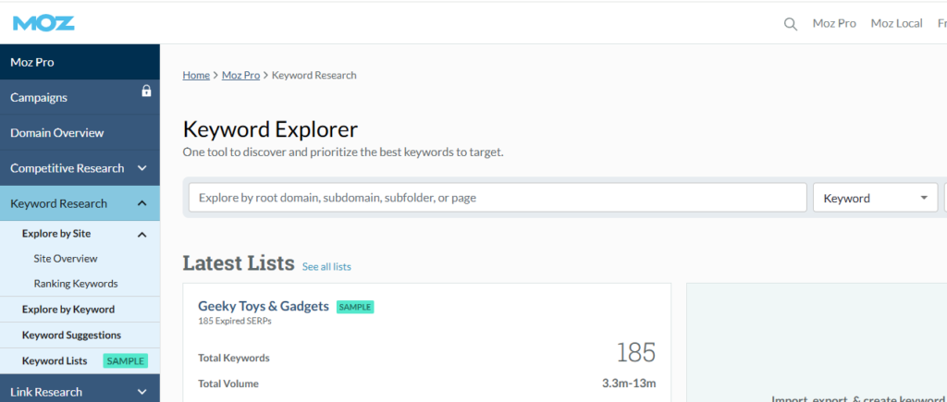The height and width of the screenshot is (402, 947).
Task: Open the Keyword type dropdown
Action: coord(875,198)
